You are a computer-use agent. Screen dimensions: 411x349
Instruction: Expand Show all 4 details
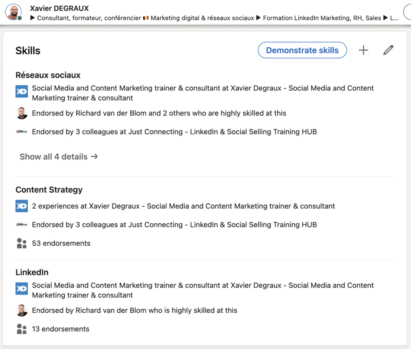click(59, 156)
